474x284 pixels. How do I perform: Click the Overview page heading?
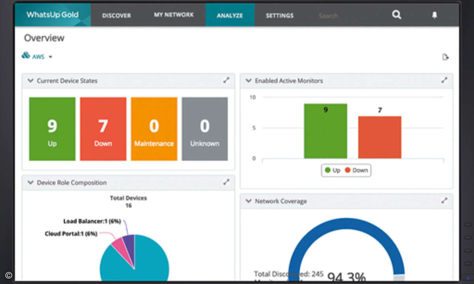44,38
